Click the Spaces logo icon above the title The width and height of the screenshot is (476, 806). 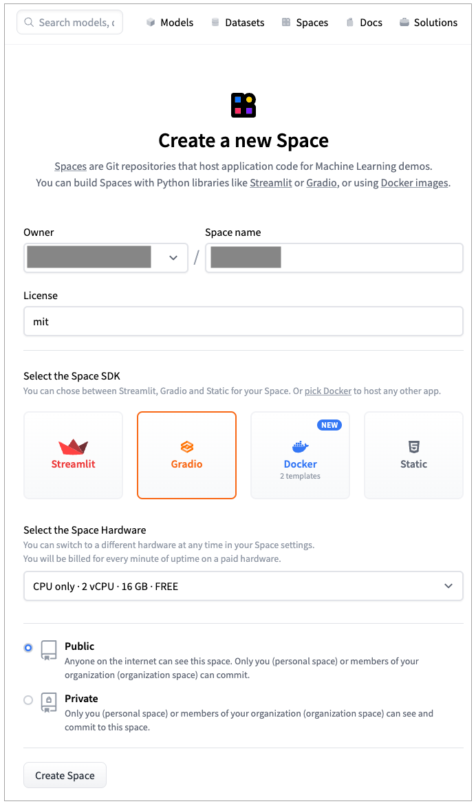[244, 105]
